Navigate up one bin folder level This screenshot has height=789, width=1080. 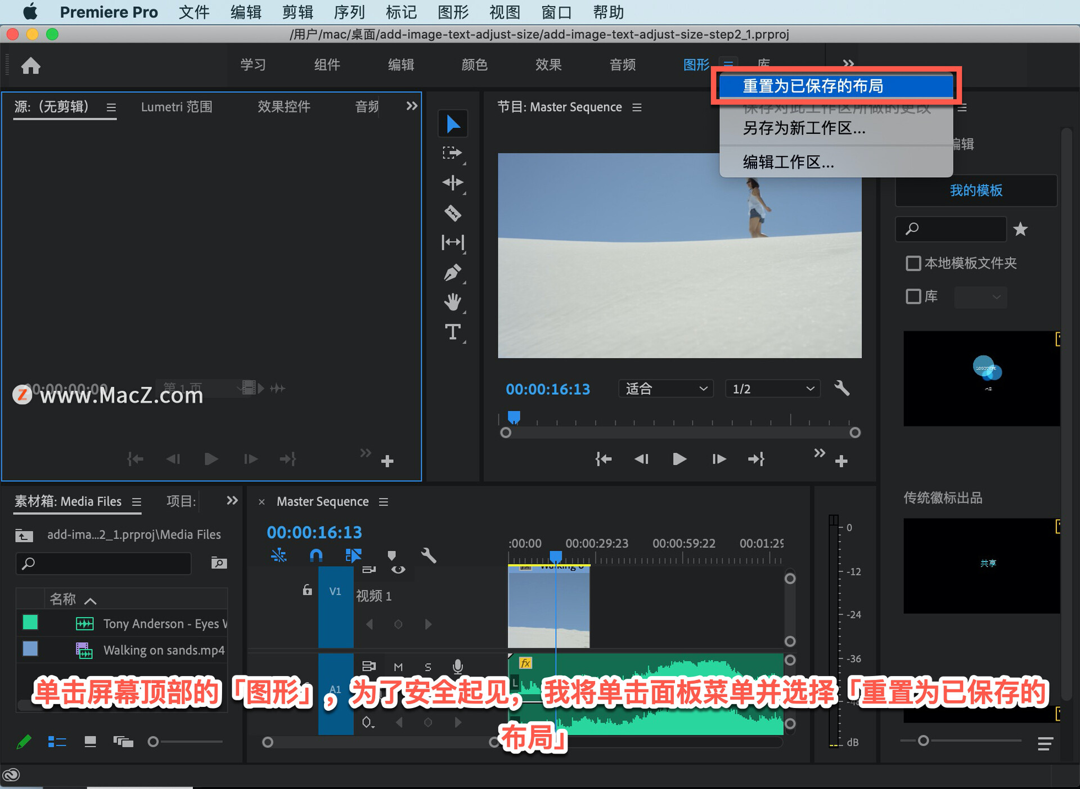(24, 535)
